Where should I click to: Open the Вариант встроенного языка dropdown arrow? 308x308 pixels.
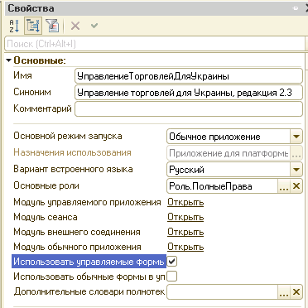point(296,170)
